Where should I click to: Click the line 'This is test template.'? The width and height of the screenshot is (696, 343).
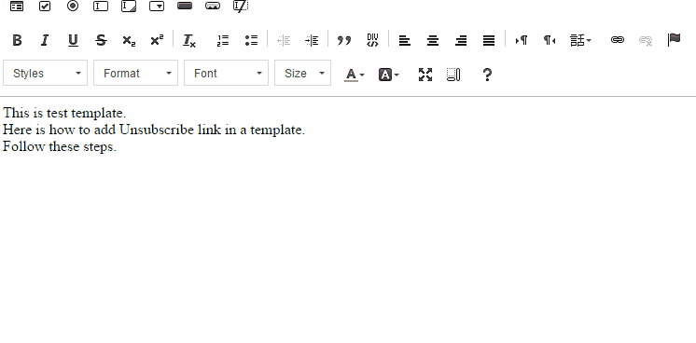(x=64, y=113)
